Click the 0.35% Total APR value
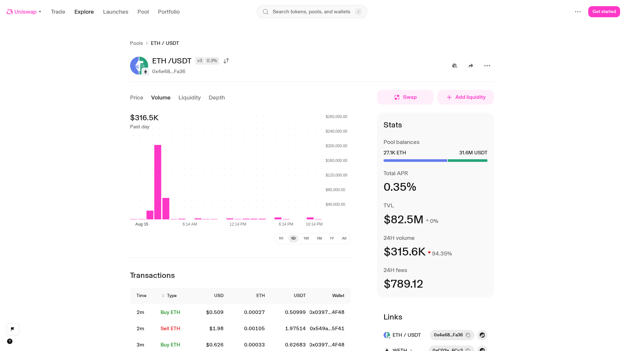The height and width of the screenshot is (351, 624). point(400,187)
